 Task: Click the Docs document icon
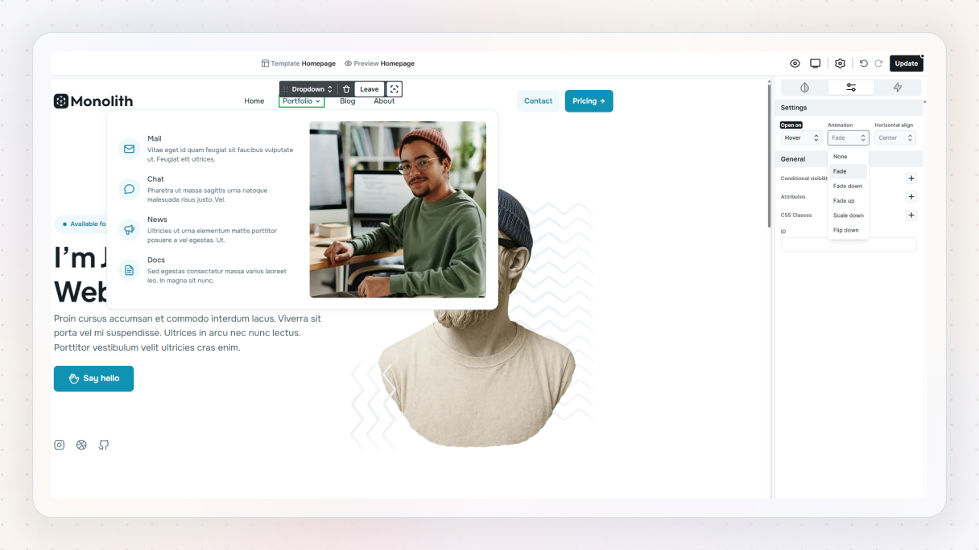point(129,270)
